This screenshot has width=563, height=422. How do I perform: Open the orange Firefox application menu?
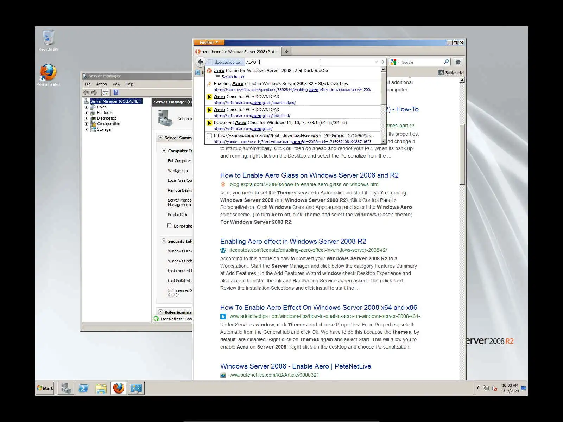208,43
